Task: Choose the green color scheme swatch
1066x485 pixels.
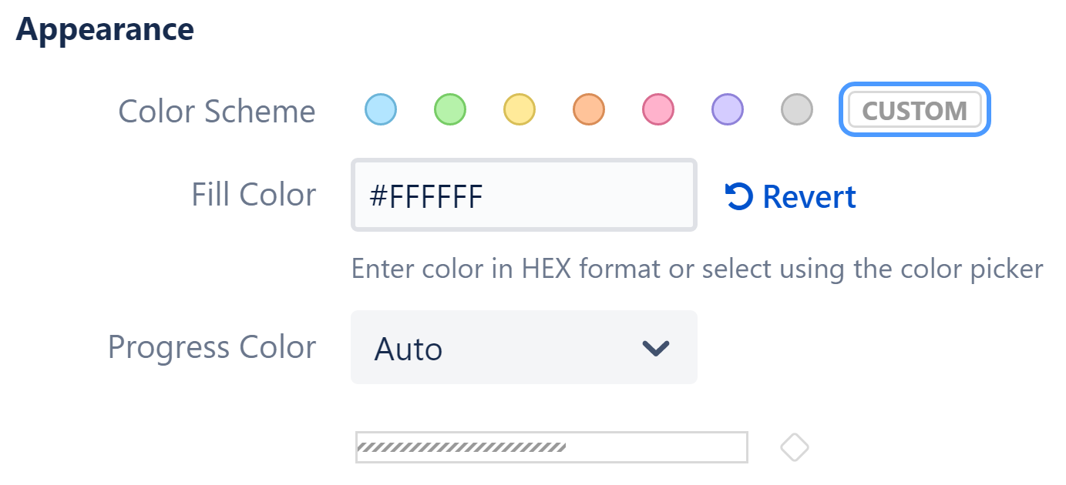Action: click(449, 109)
